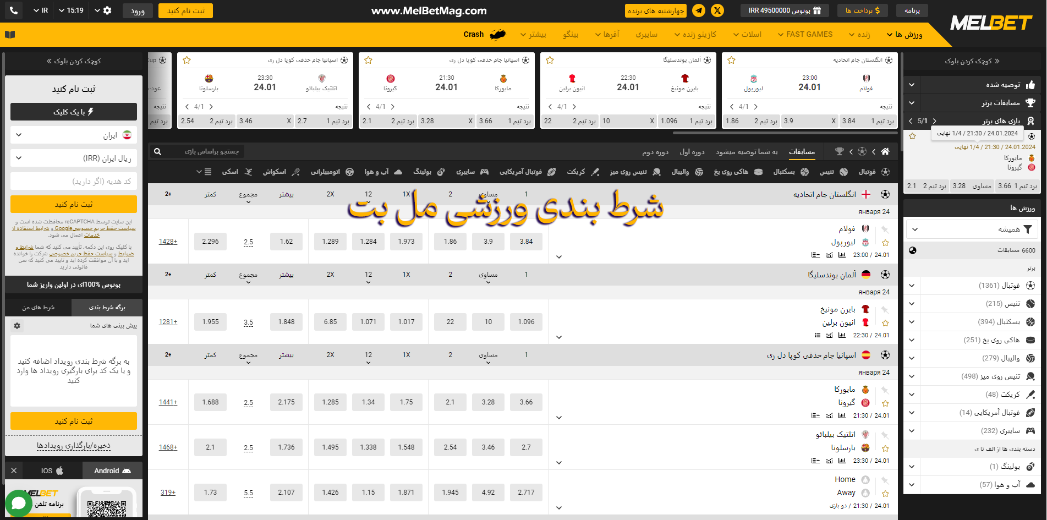
Task: Expand تنیس (215) in sidebar
Action: 912,304
